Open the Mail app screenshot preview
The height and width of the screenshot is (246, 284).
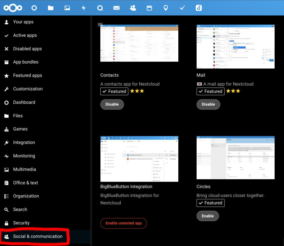[235, 47]
